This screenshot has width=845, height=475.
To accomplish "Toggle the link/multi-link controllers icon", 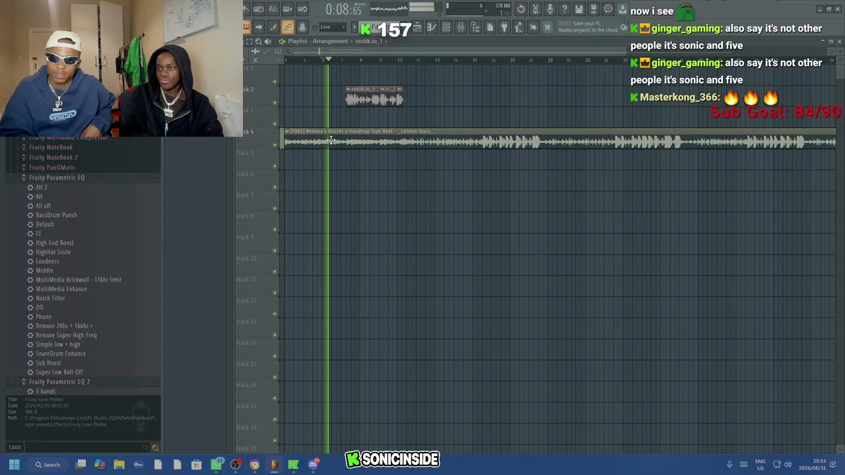I will point(287,27).
